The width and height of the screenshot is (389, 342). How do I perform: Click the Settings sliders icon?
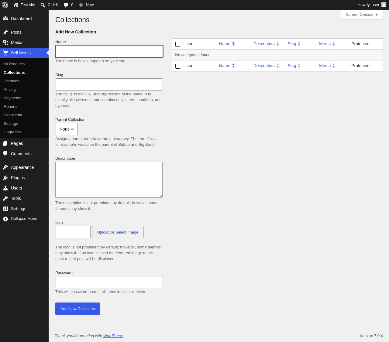5,209
